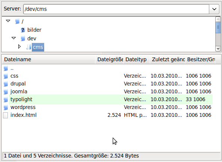Click the Verzeic... type cell of css
The image size is (222, 162).
click(x=135, y=76)
